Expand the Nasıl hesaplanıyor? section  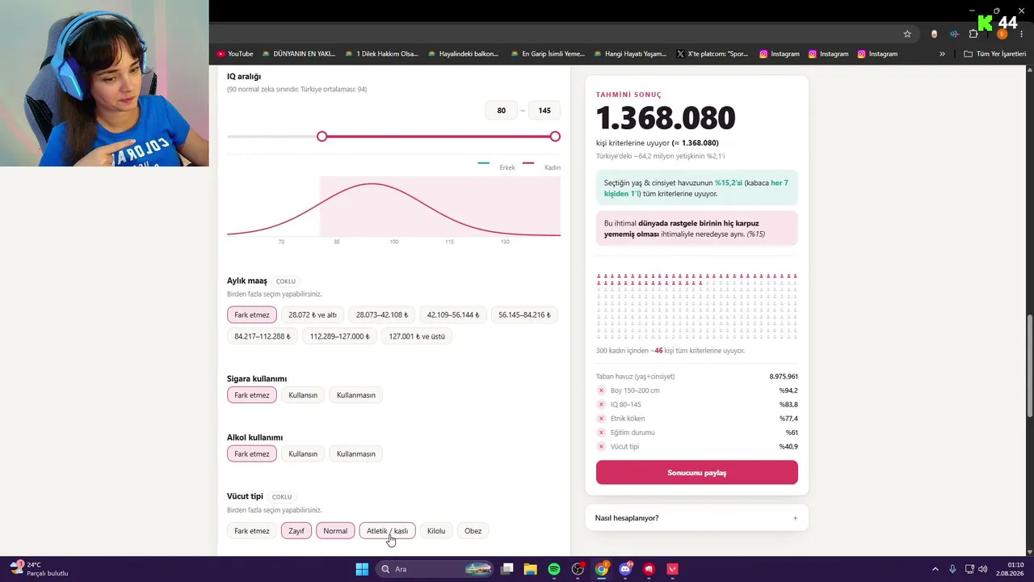(x=696, y=518)
